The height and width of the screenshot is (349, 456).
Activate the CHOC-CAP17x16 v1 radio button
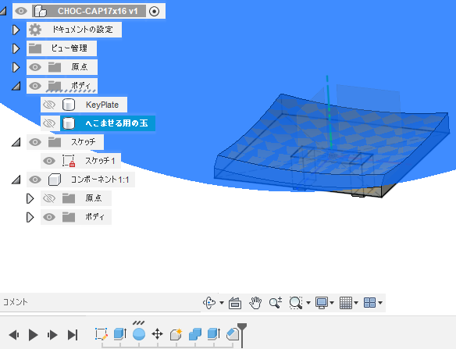click(x=154, y=12)
